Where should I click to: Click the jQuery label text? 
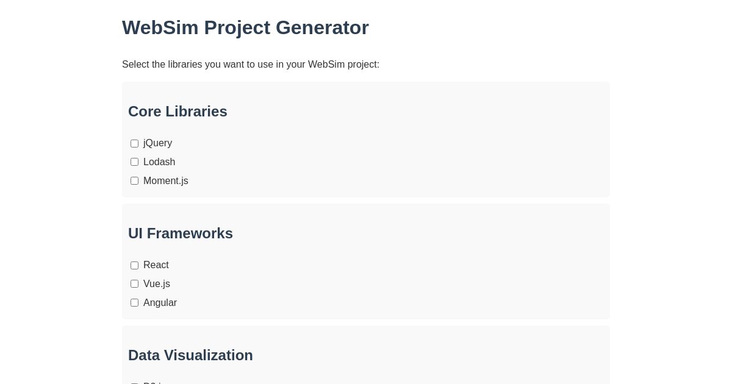click(157, 143)
